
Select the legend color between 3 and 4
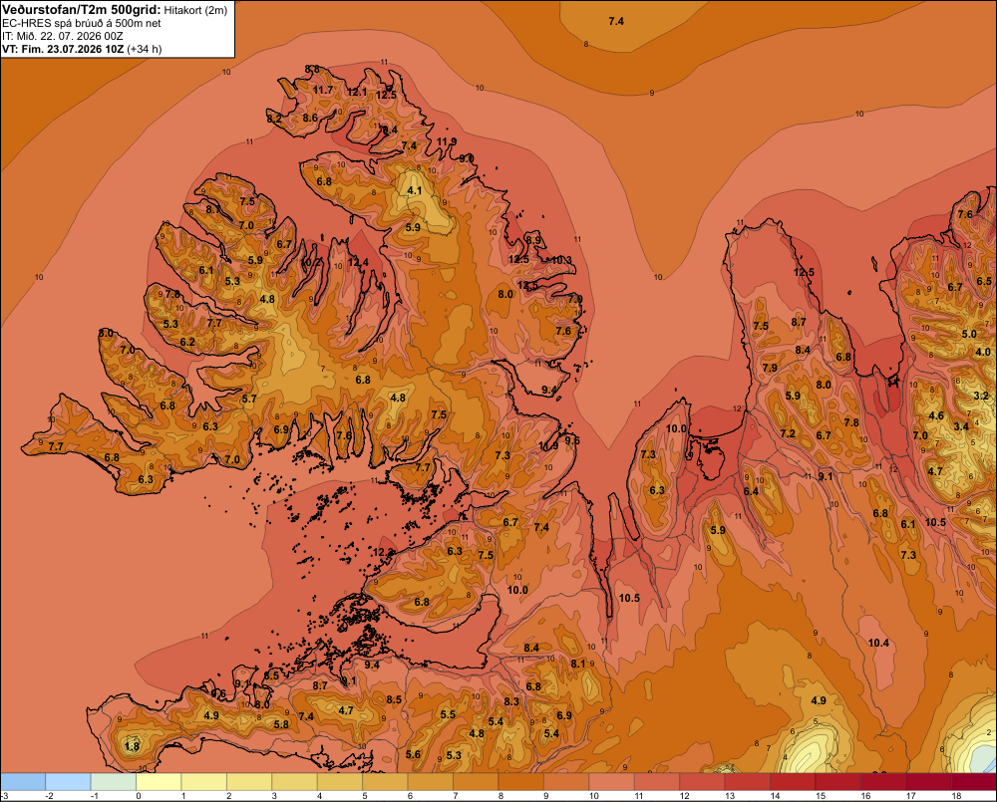tap(295, 782)
